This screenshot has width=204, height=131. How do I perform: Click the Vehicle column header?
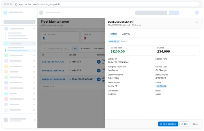click(72, 55)
